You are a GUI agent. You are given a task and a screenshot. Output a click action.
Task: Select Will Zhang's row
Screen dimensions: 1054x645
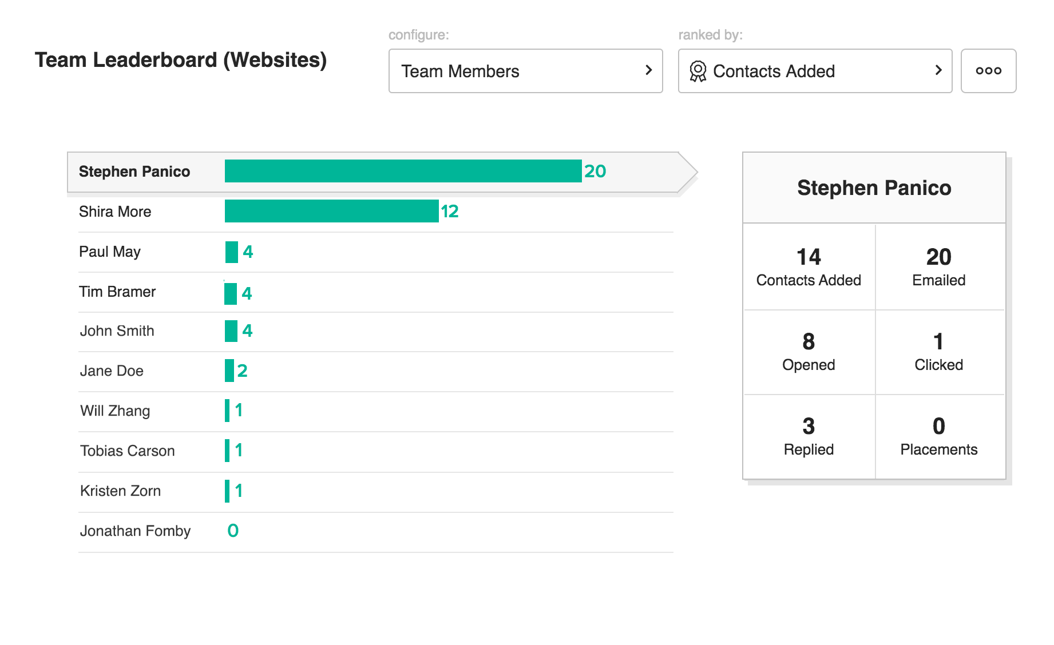(x=115, y=411)
